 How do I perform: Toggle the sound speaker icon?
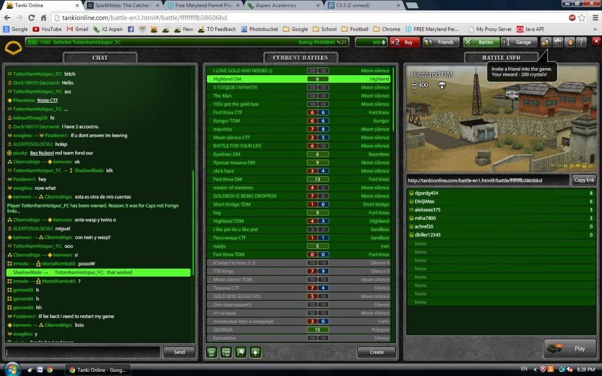coord(569,42)
